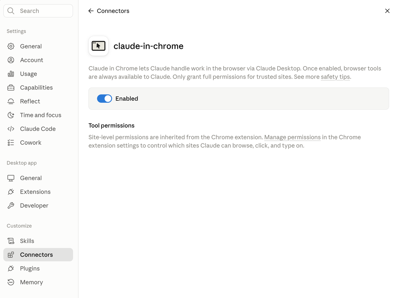
Task: Click the Settings section header
Action: click(16, 31)
